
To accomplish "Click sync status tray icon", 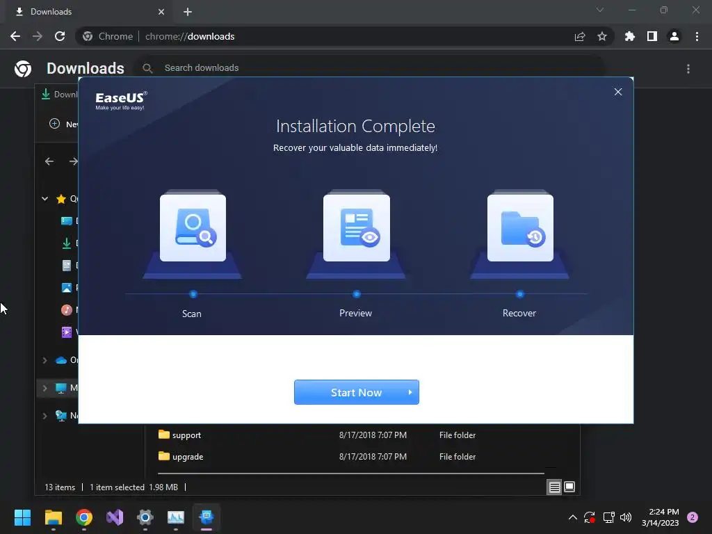I will 590,517.
